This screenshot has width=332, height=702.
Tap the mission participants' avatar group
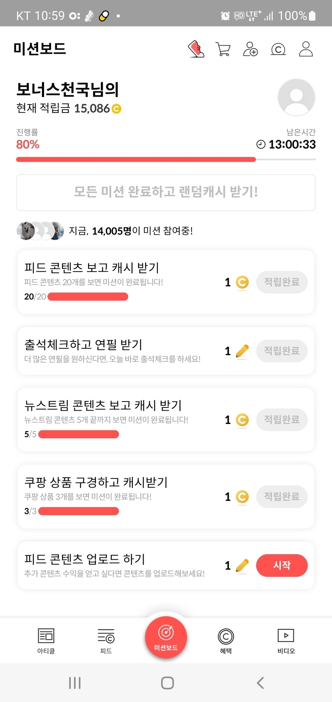pyautogui.click(x=40, y=231)
